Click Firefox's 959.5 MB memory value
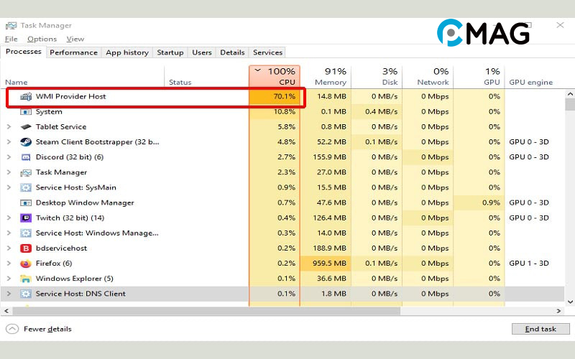The image size is (575, 359). point(329,264)
